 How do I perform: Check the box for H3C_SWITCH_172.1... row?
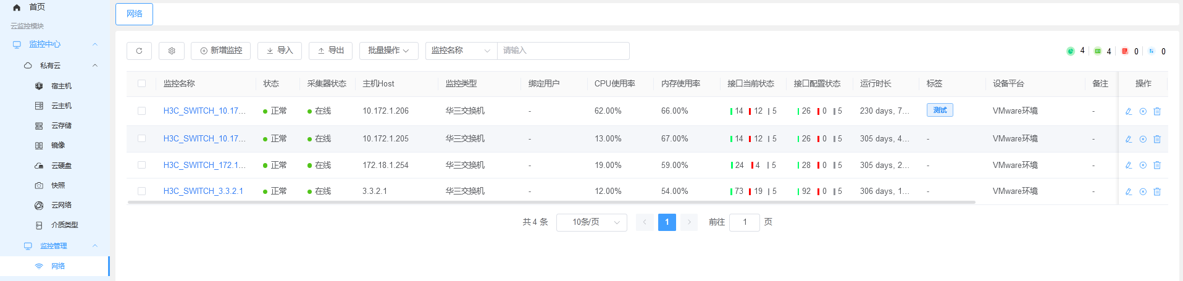(x=142, y=165)
